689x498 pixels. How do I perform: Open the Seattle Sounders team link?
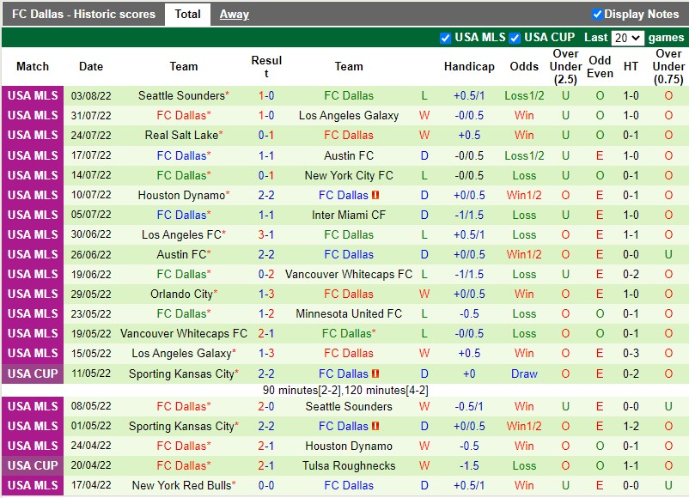(x=183, y=96)
